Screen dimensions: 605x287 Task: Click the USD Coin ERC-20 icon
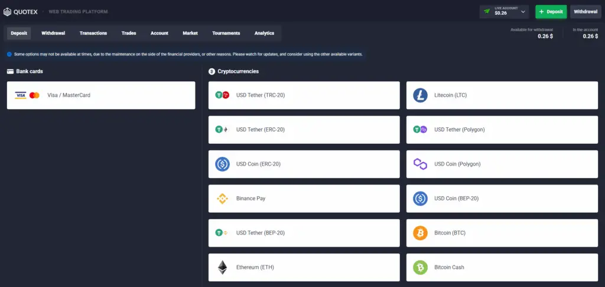[222, 164]
